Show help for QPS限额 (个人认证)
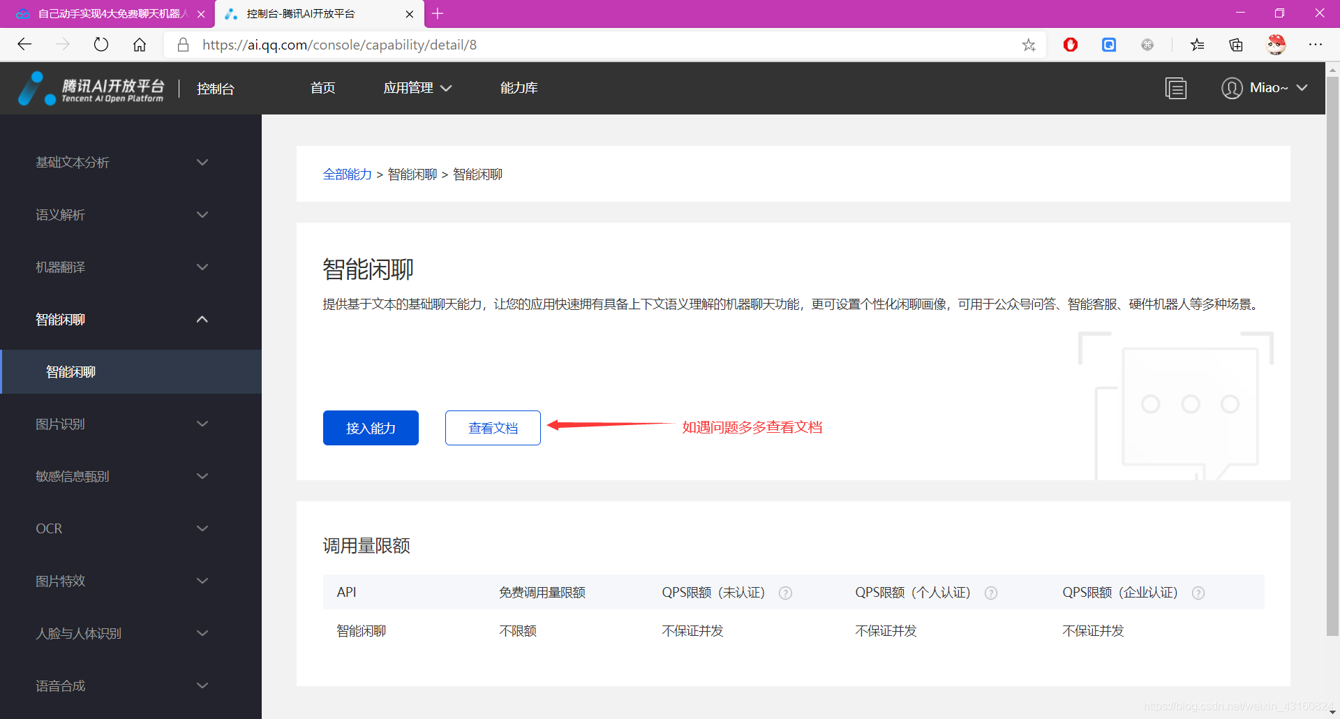The width and height of the screenshot is (1340, 719). pos(991,593)
